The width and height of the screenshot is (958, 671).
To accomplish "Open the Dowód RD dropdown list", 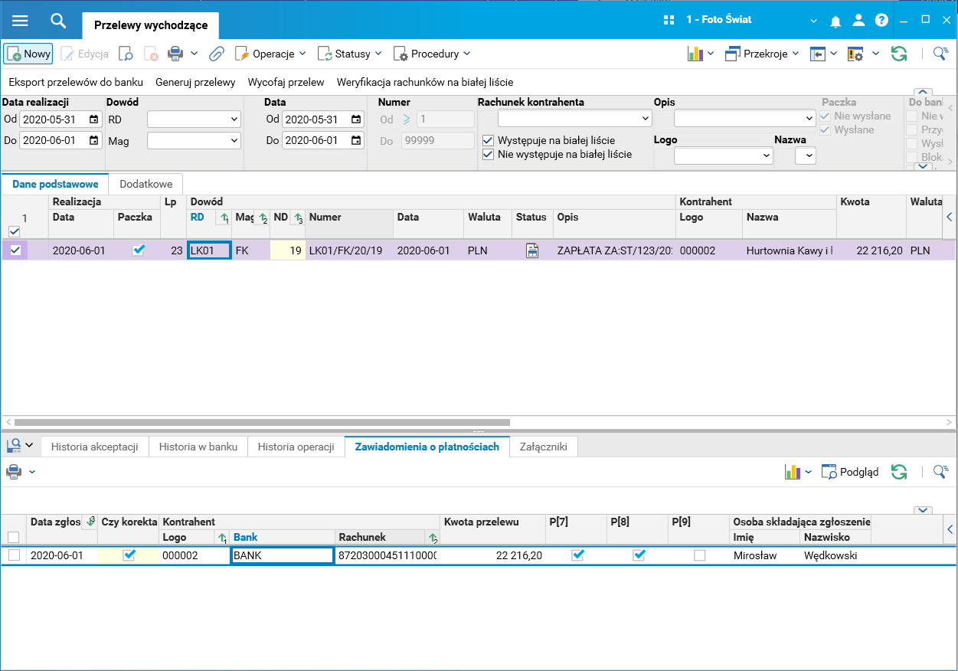I will click(x=194, y=119).
